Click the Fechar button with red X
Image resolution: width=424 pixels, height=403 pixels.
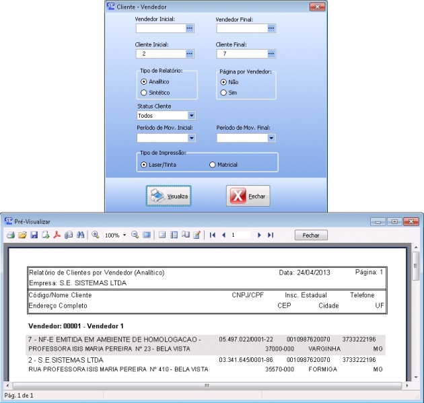[248, 196]
